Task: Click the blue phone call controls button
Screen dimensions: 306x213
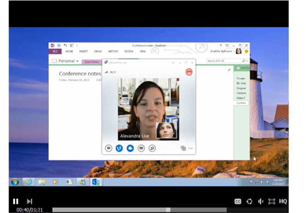Action: coord(119,148)
